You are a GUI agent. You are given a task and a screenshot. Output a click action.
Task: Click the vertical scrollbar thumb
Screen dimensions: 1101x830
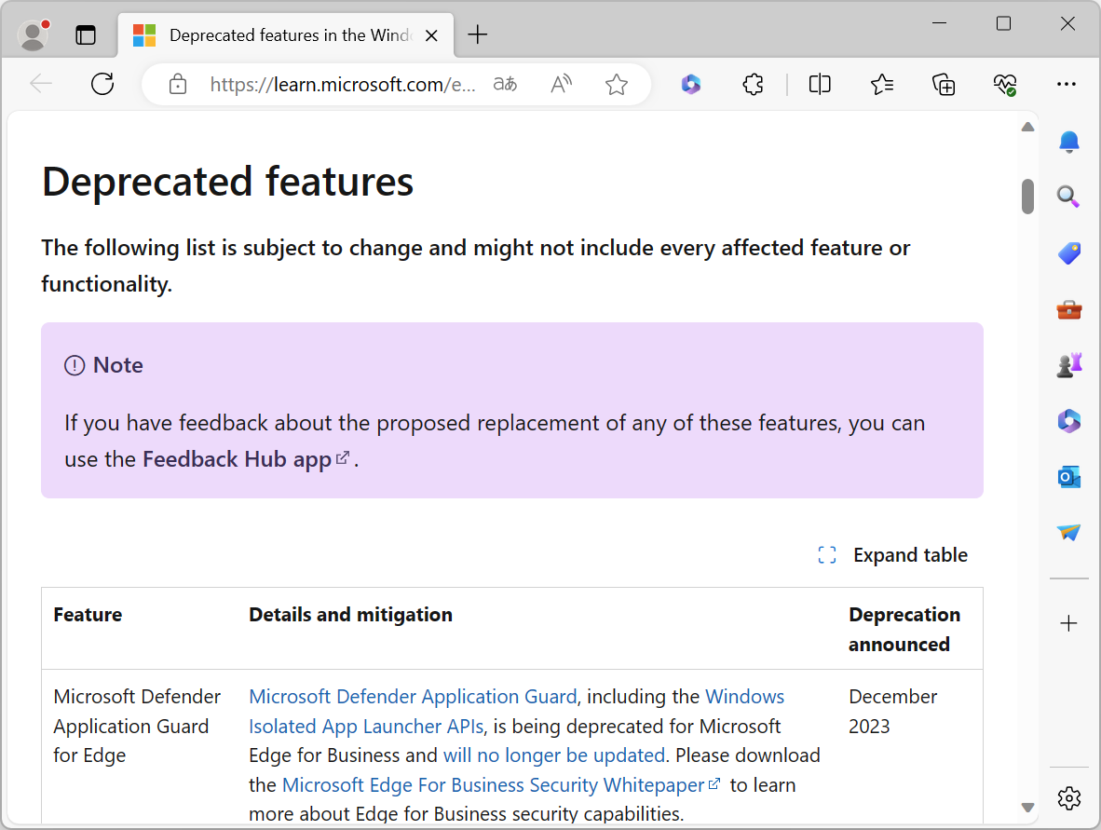click(x=1027, y=196)
